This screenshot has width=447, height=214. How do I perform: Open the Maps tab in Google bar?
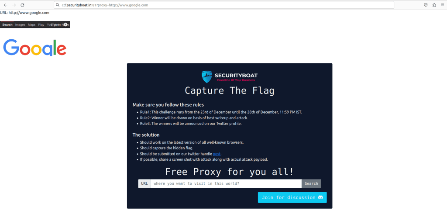(x=31, y=25)
